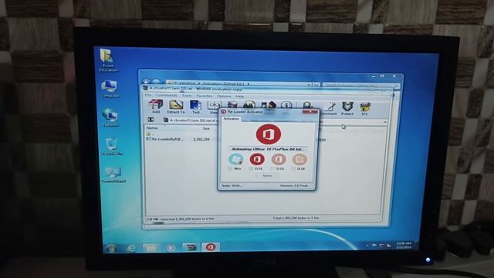Click the Explorer window Forward button
This screenshot has height=278, width=494.
click(x=156, y=81)
